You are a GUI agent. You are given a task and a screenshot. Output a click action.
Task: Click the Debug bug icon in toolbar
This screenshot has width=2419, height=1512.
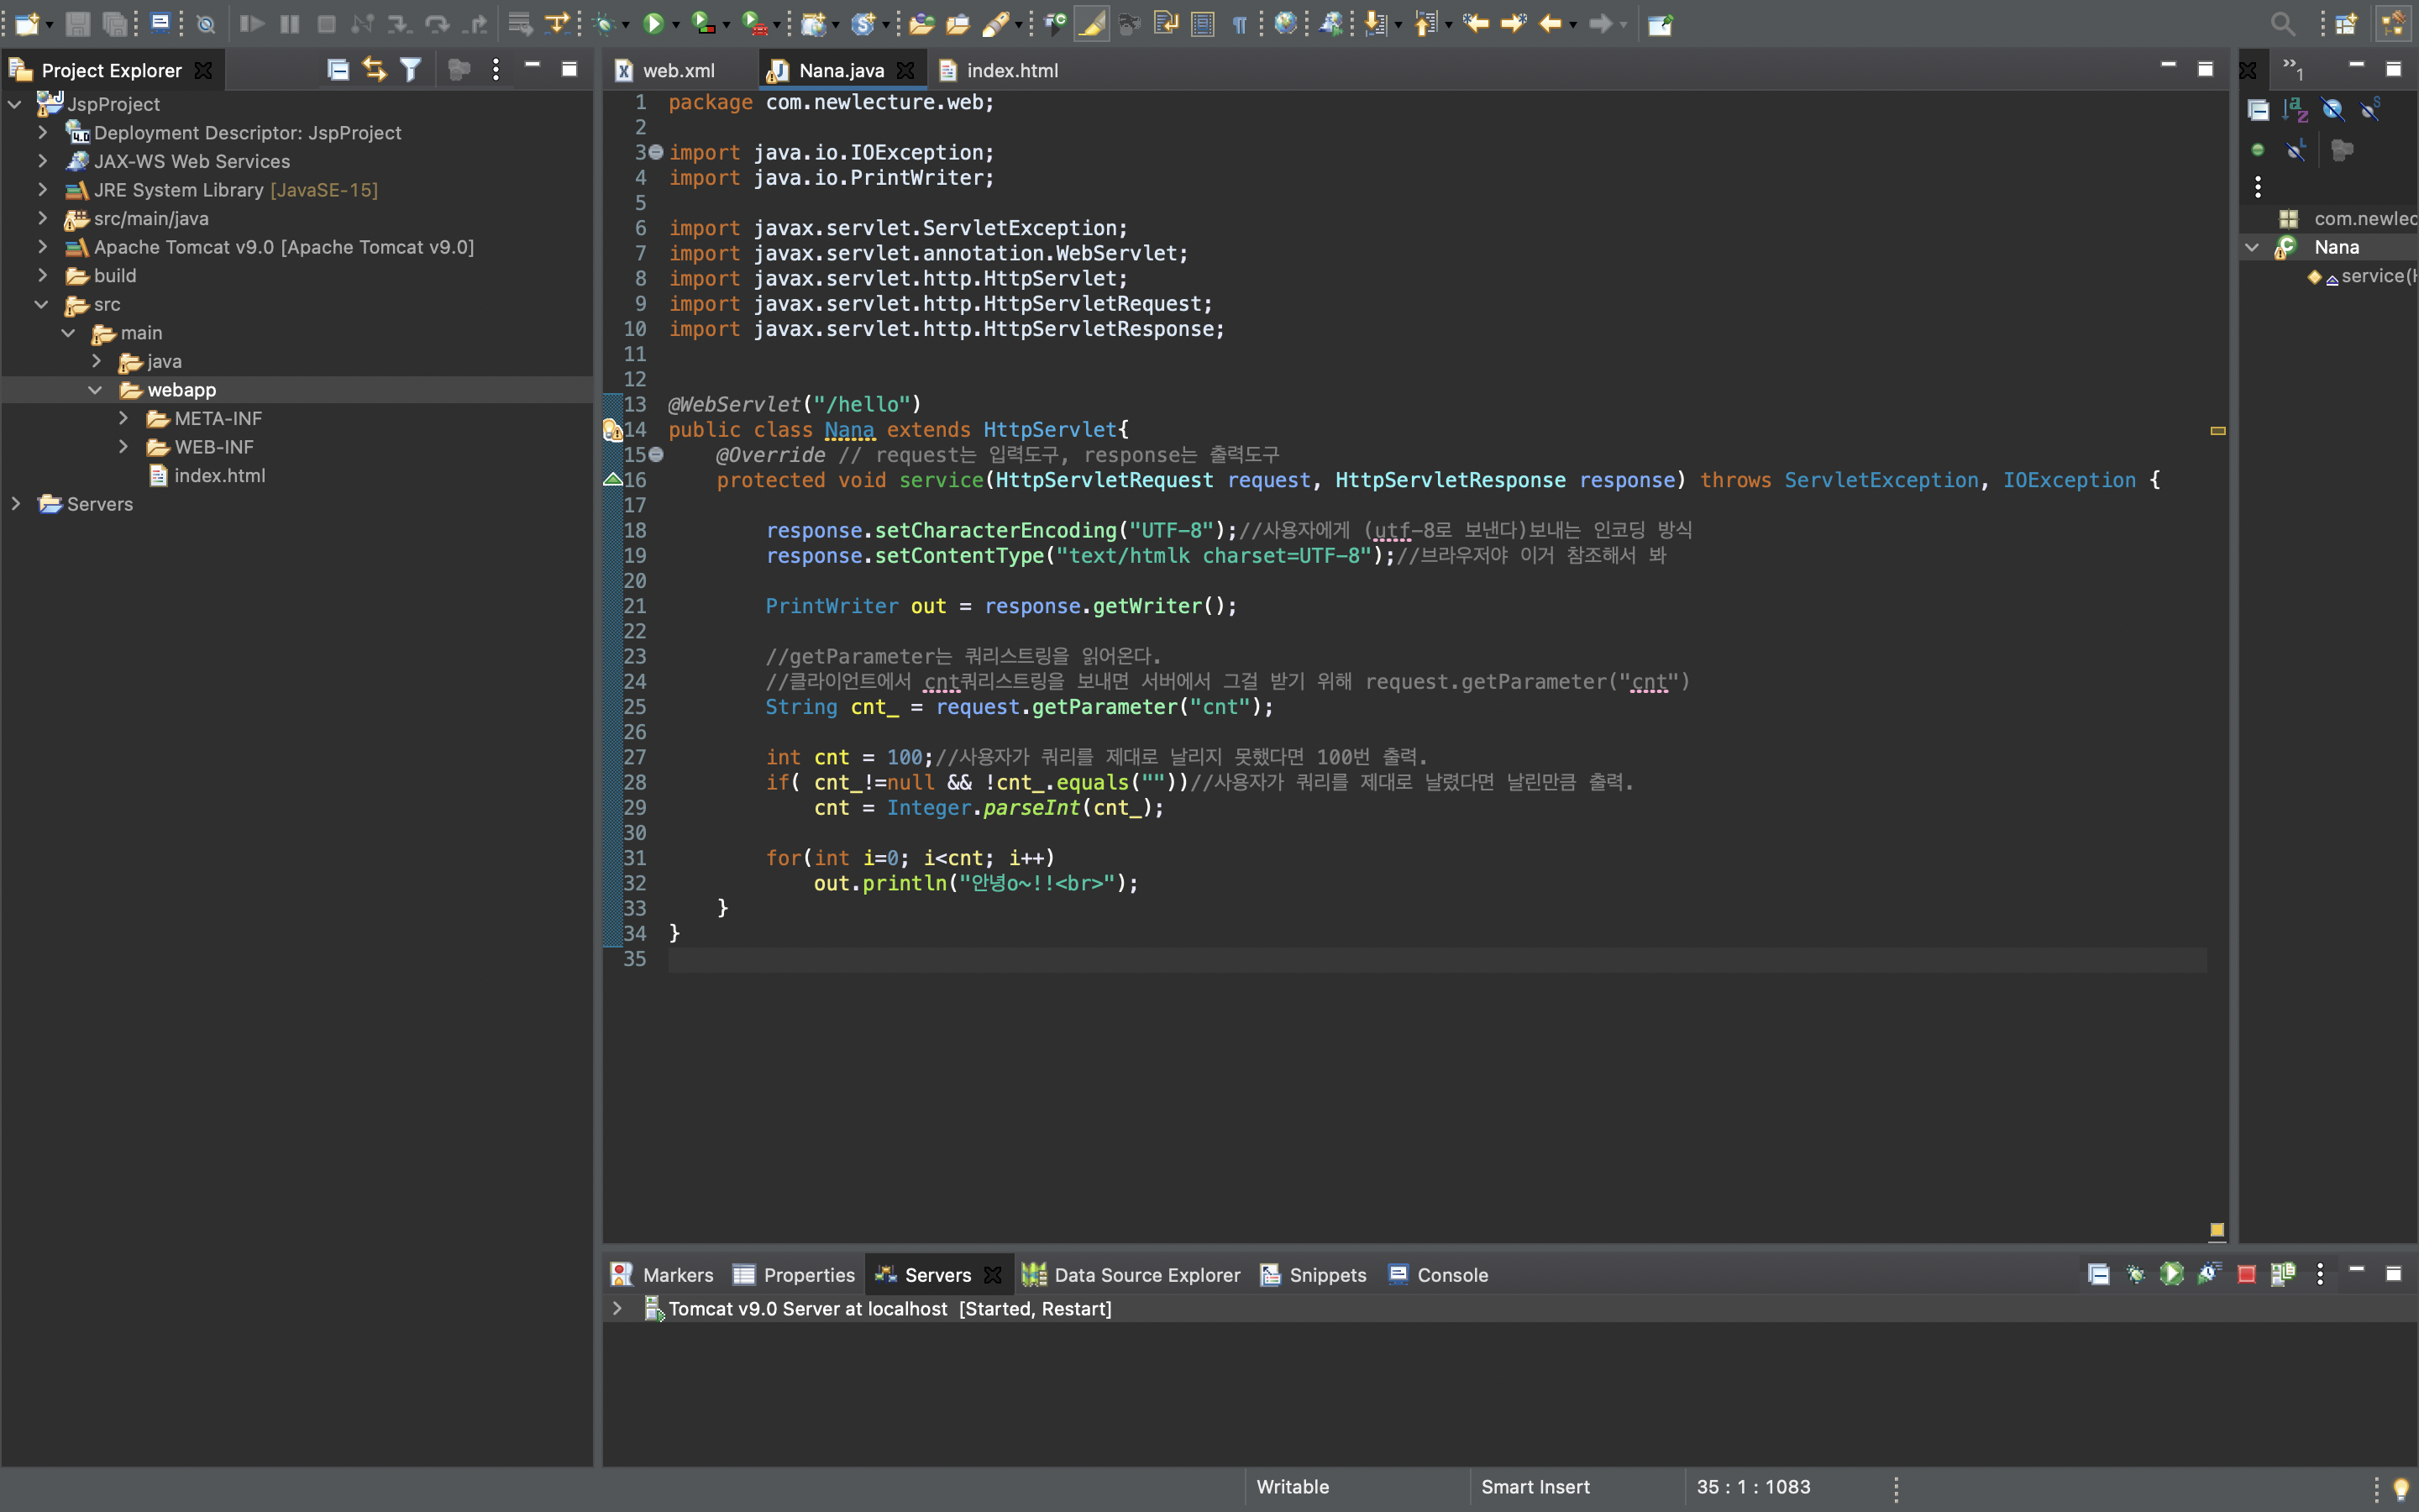coord(604,24)
